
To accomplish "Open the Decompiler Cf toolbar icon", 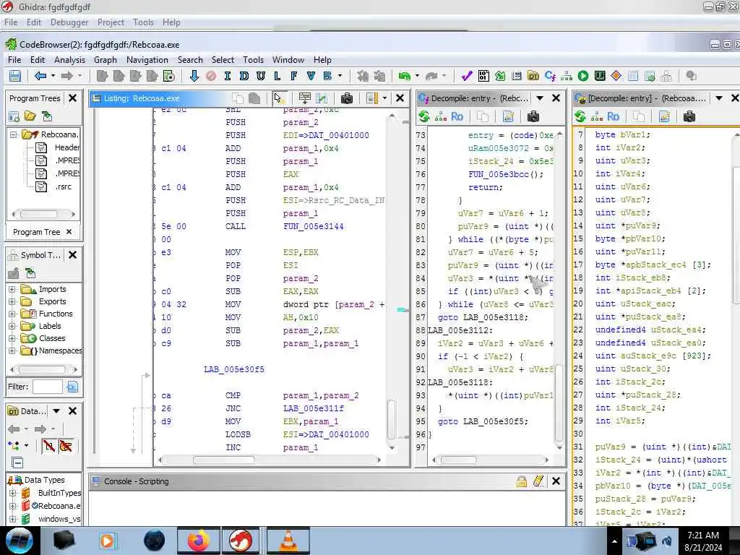I will tap(550, 75).
